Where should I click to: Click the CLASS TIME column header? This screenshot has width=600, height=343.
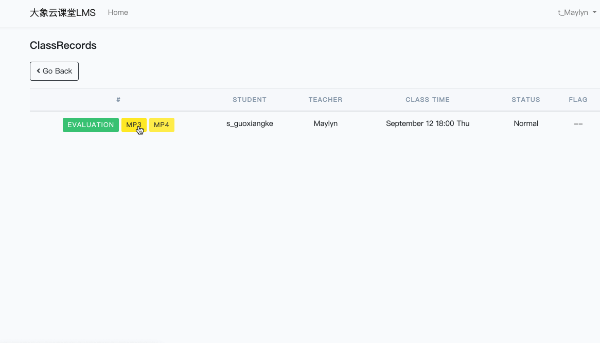pos(428,100)
